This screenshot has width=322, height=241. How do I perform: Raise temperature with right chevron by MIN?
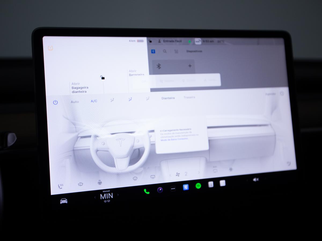(118, 195)
